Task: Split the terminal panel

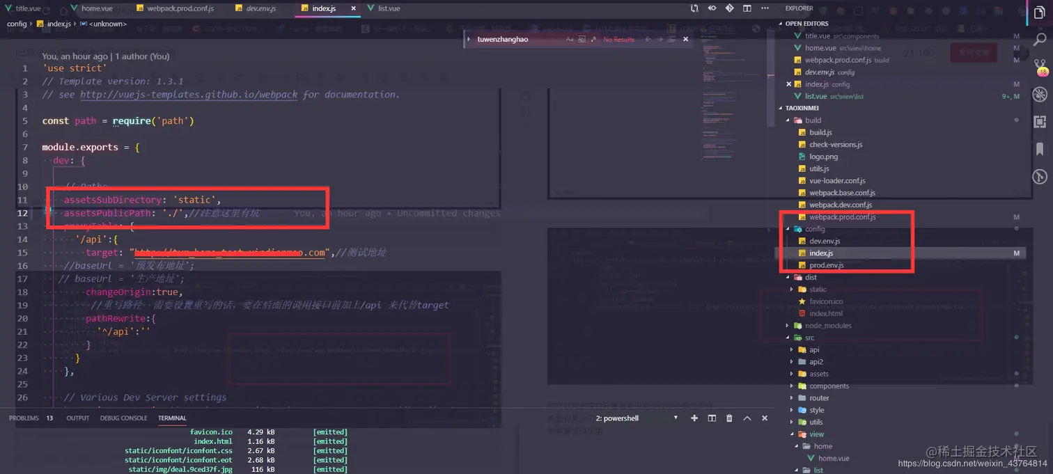Action: tap(712, 418)
